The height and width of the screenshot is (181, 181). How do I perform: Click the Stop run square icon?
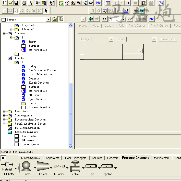(136, 3)
